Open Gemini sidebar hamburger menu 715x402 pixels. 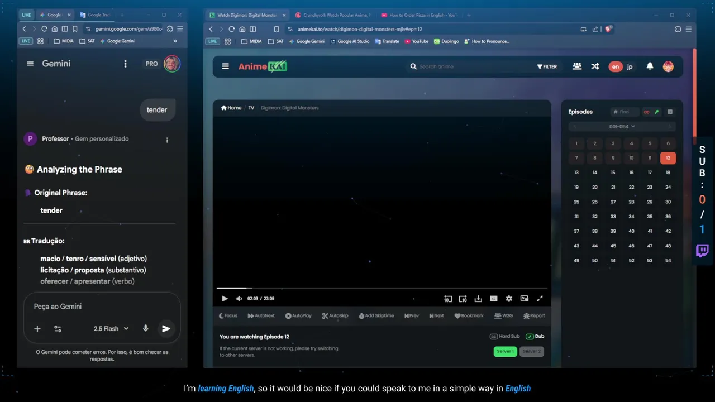tap(30, 64)
